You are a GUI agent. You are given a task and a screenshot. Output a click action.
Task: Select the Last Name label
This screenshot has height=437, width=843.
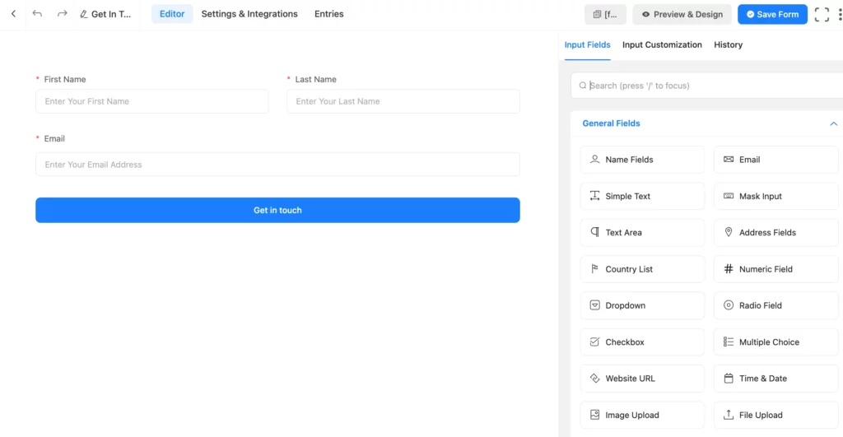[x=315, y=79]
